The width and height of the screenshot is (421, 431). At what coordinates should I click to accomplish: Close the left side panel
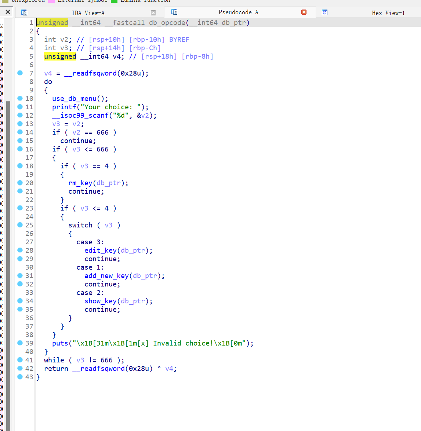(8, 12)
